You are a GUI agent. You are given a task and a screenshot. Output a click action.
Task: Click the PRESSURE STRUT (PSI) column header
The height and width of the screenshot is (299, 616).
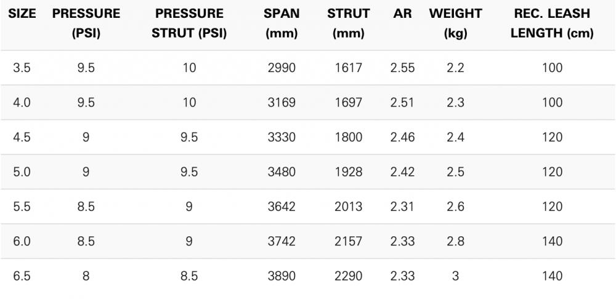189,23
